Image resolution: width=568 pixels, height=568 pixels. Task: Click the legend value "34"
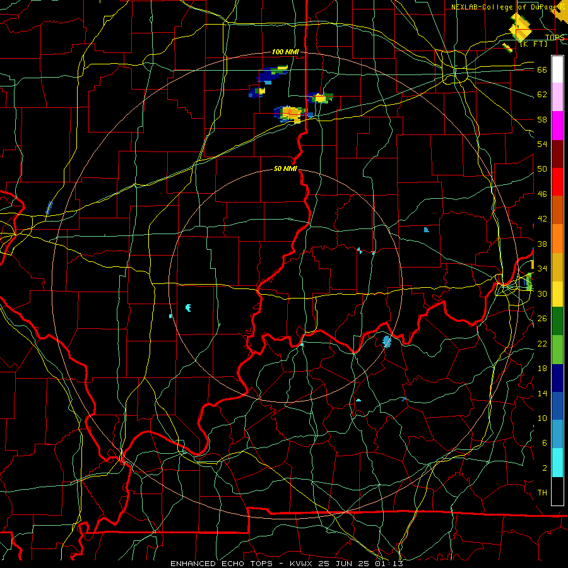[542, 269]
